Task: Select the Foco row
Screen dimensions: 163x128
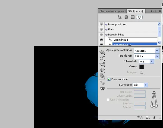Action: (131, 29)
